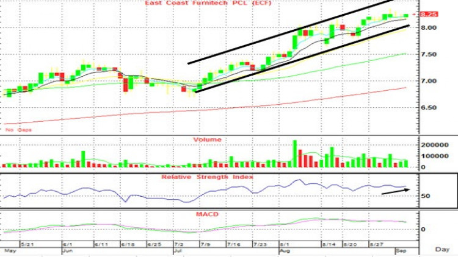
Task: Click the 7/9 date label
Action: click(205, 244)
